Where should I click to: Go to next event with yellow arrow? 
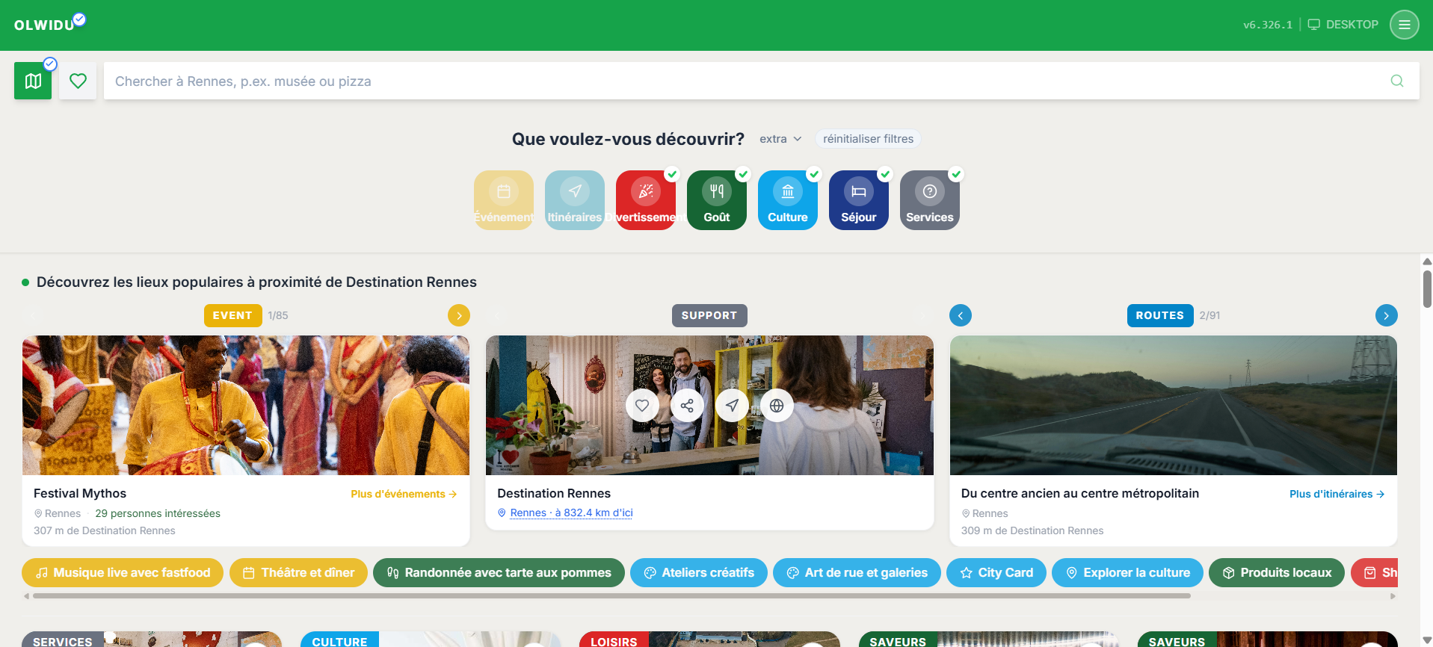pos(459,315)
